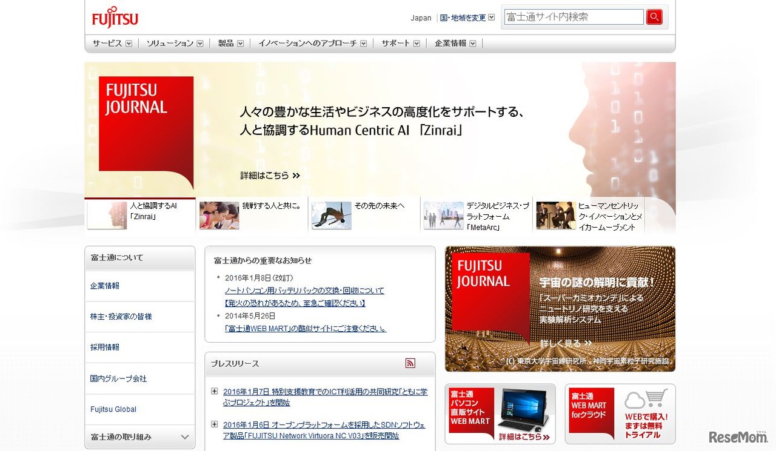
Task: Open Fujitsu Global sidebar link
Action: 113,409
